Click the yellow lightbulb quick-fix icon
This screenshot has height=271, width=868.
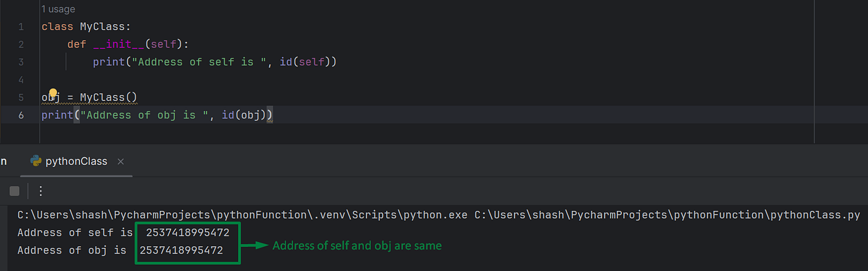coord(53,94)
